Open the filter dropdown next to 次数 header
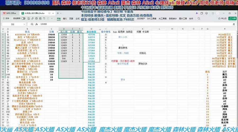The image size is (238, 132). [x=57, y=32]
